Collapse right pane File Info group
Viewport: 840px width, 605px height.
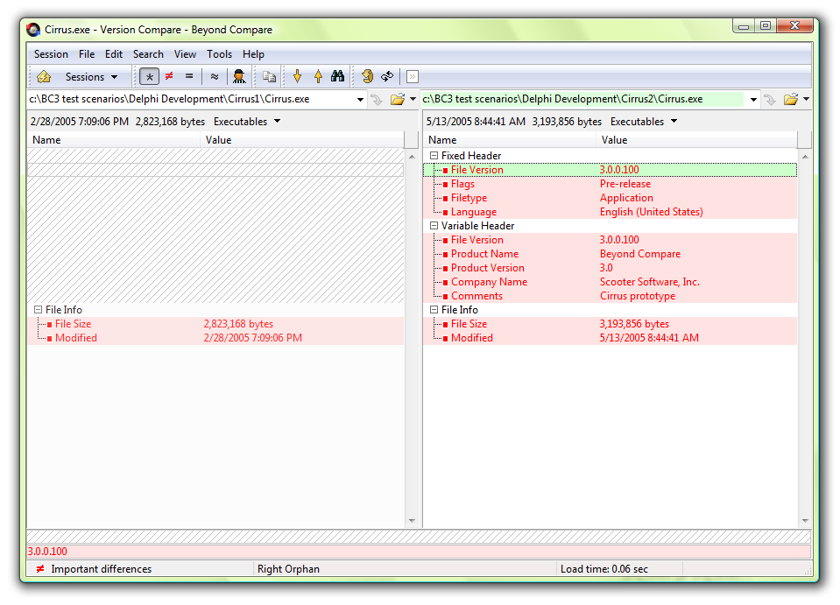click(x=434, y=309)
